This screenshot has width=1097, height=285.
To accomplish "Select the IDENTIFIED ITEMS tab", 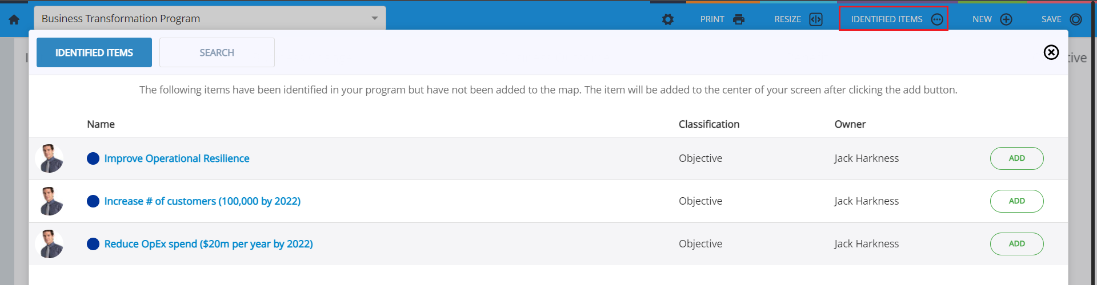I will (x=94, y=52).
